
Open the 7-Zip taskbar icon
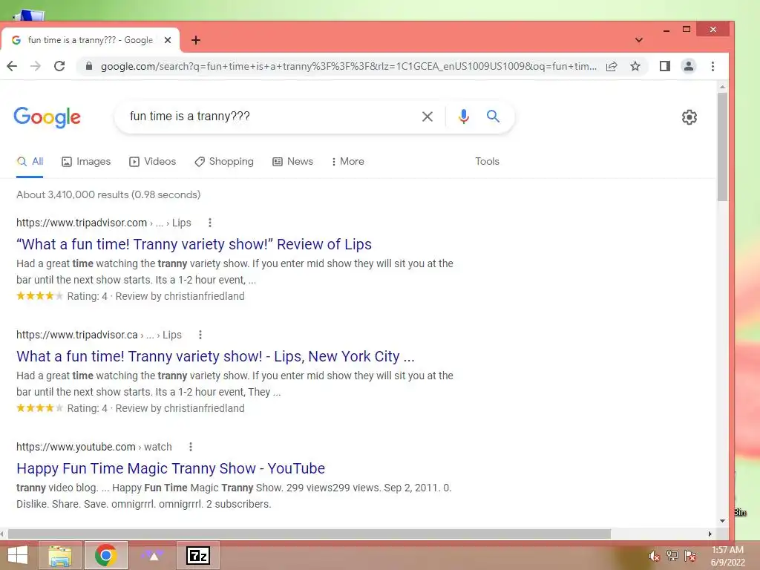[198, 555]
